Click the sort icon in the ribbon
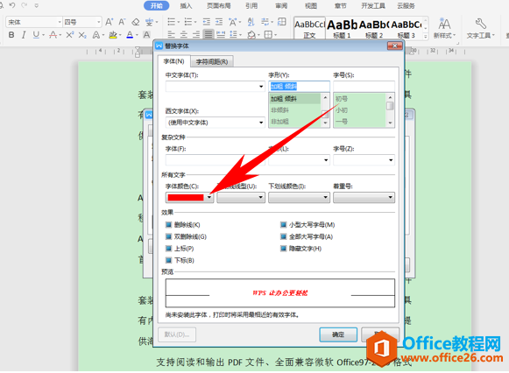Viewport: 509px width, 373px height. click(x=251, y=22)
